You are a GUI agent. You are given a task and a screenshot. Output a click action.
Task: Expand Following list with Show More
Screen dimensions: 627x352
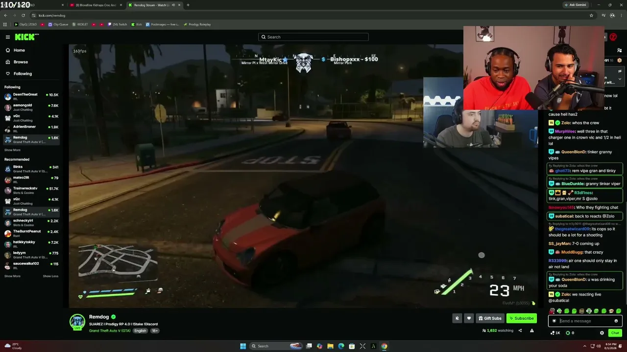pyautogui.click(x=13, y=150)
